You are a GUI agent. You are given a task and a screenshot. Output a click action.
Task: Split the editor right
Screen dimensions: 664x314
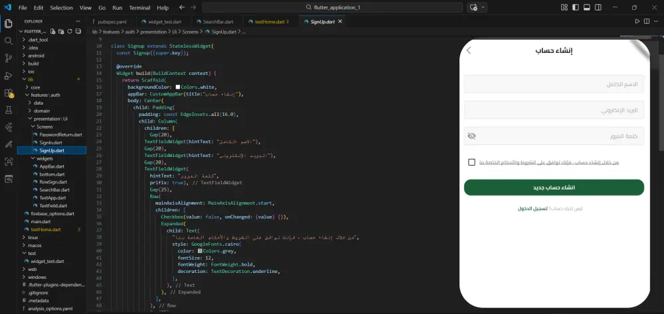(647, 21)
